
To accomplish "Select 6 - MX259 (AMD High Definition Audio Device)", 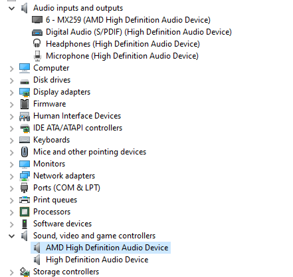I will pos(128,20).
